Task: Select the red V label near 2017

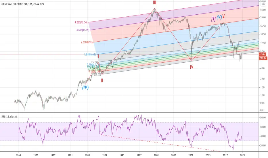Action: [x=223, y=16]
